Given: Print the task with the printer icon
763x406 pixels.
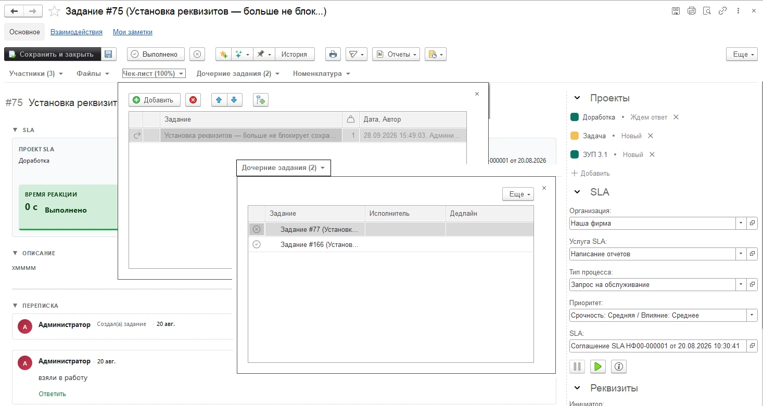Looking at the screenshot, I should pyautogui.click(x=333, y=54).
